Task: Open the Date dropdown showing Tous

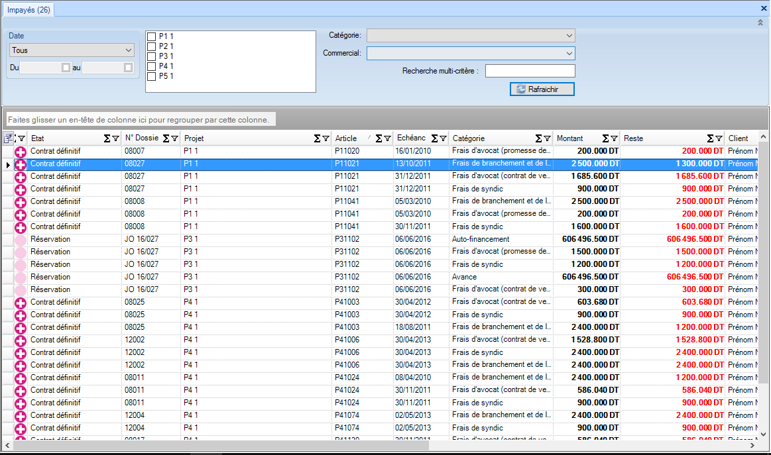Action: [x=72, y=50]
